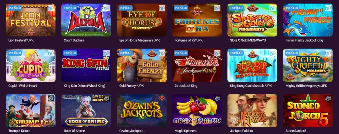Click the King Kong Cash Scratch *JPK title
The height and width of the screenshot is (134, 339).
click(251, 86)
